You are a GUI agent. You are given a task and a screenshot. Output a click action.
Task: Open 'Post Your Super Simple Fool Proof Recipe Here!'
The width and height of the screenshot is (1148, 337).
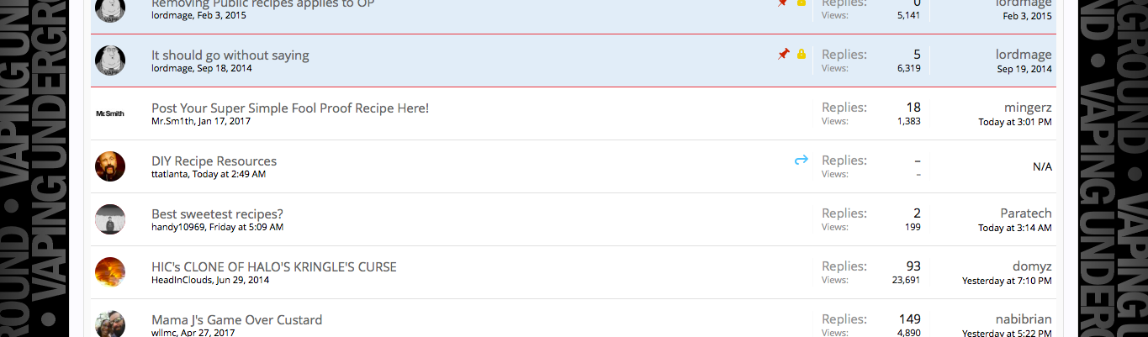point(290,108)
